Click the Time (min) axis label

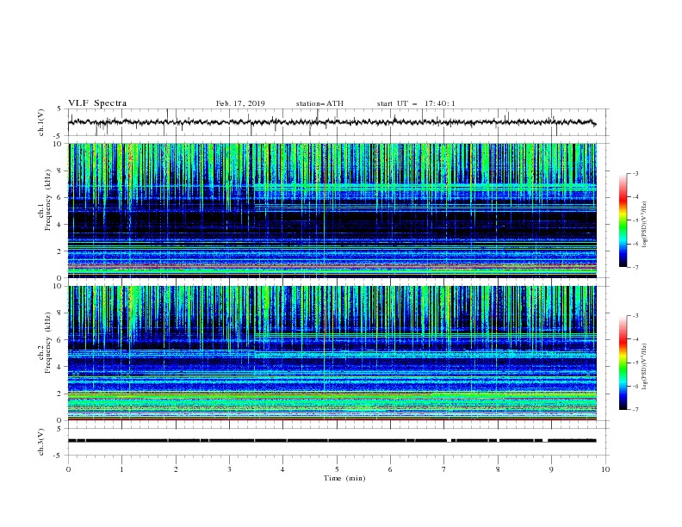[x=344, y=478]
